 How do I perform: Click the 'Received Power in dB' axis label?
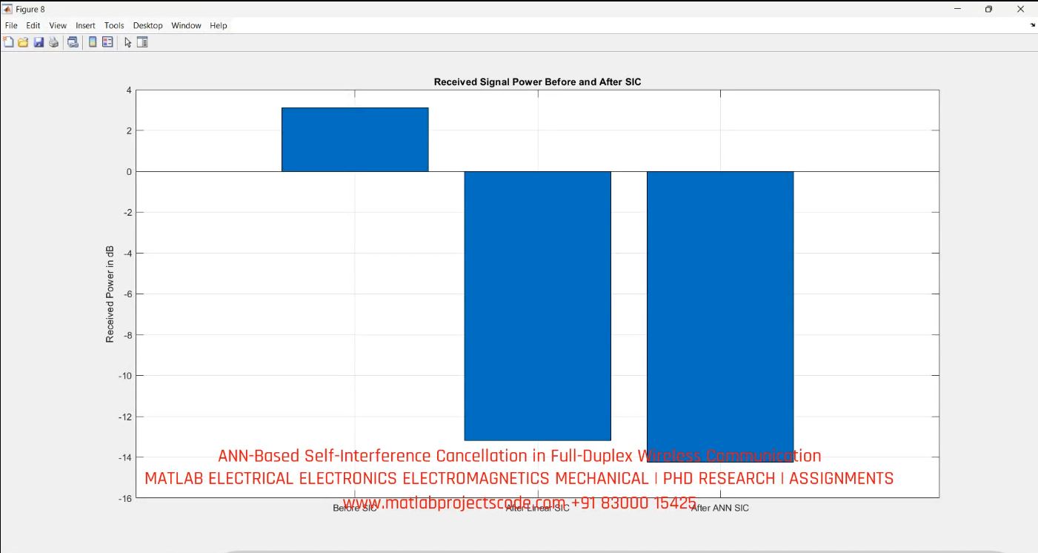click(110, 294)
